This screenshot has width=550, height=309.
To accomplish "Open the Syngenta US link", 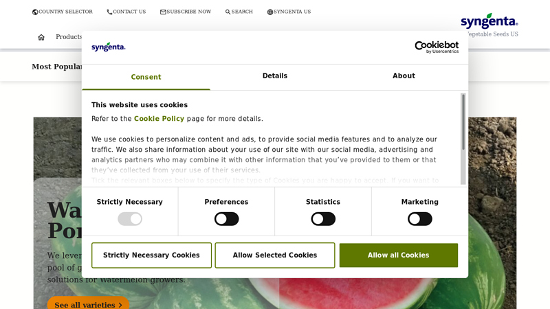I will click(x=292, y=12).
